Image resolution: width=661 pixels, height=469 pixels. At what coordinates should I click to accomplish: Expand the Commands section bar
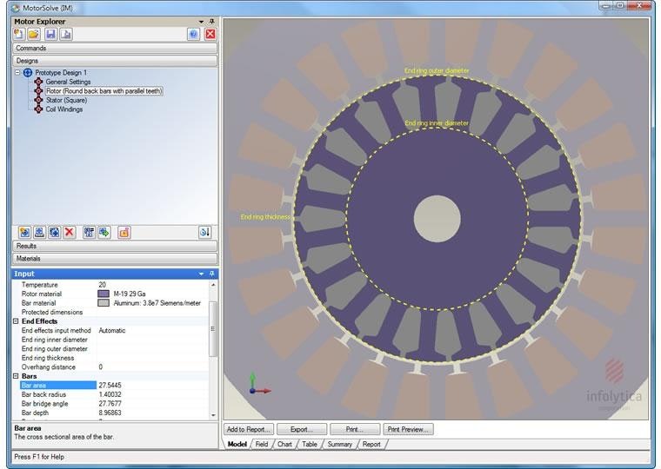115,48
